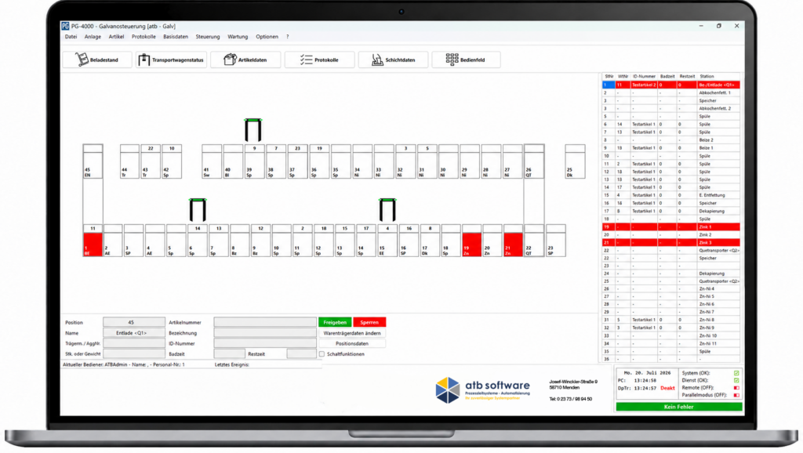Click the PG application icon in title bar
The width and height of the screenshot is (803, 453).
tap(65, 26)
